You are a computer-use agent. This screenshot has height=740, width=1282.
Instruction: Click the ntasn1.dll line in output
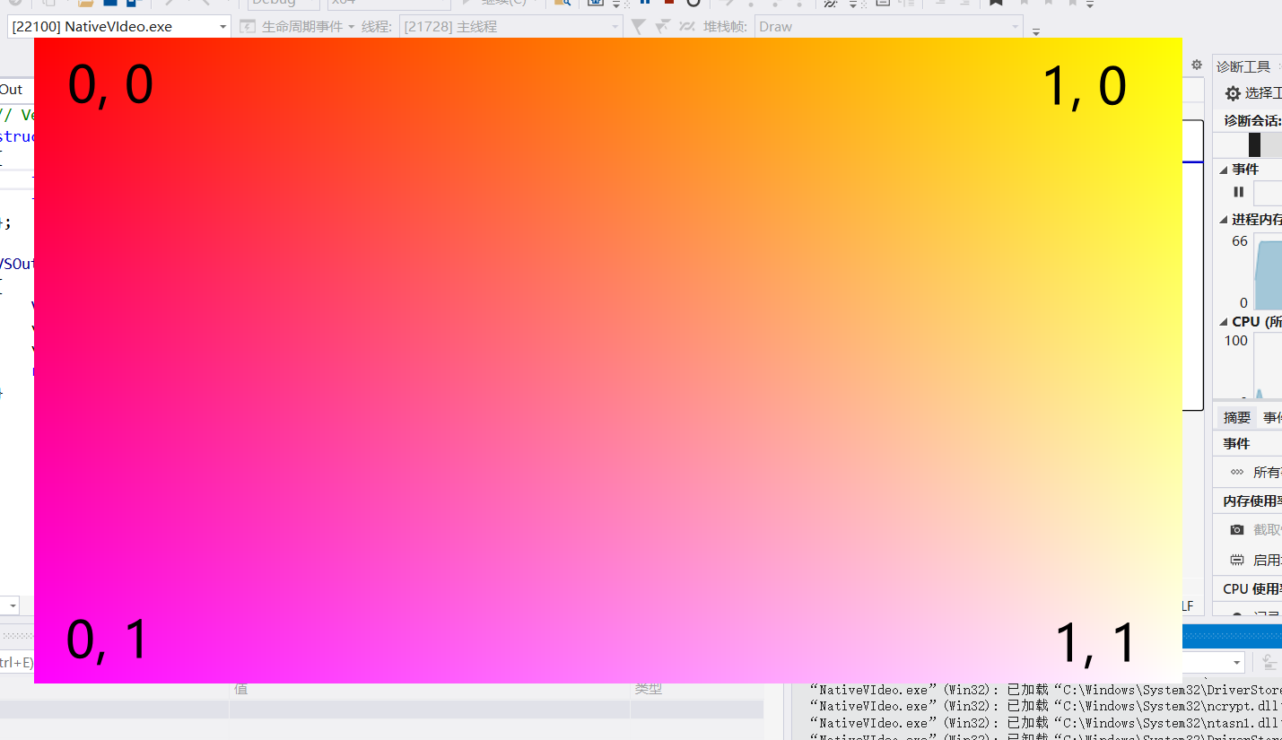pos(1045,723)
